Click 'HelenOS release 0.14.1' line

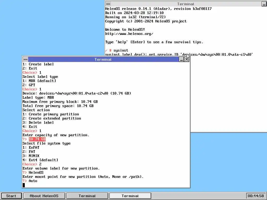point(158,9)
